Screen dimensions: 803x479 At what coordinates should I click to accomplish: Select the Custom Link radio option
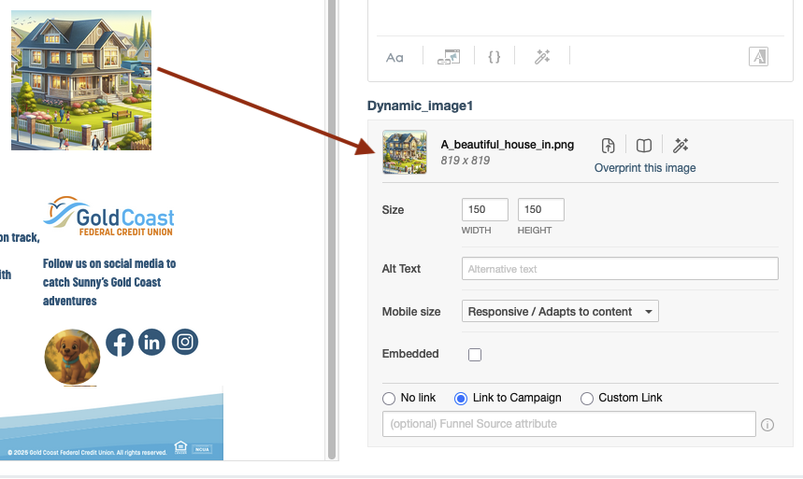[x=587, y=398]
